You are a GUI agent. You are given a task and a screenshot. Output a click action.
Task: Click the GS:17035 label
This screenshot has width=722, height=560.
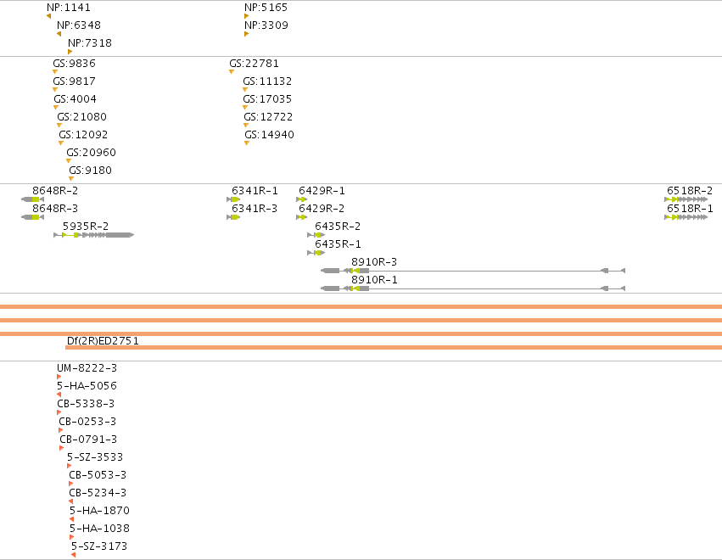(x=267, y=99)
